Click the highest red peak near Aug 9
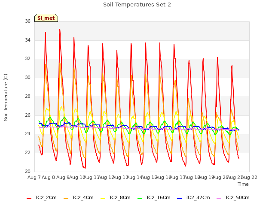 click(x=60, y=30)
